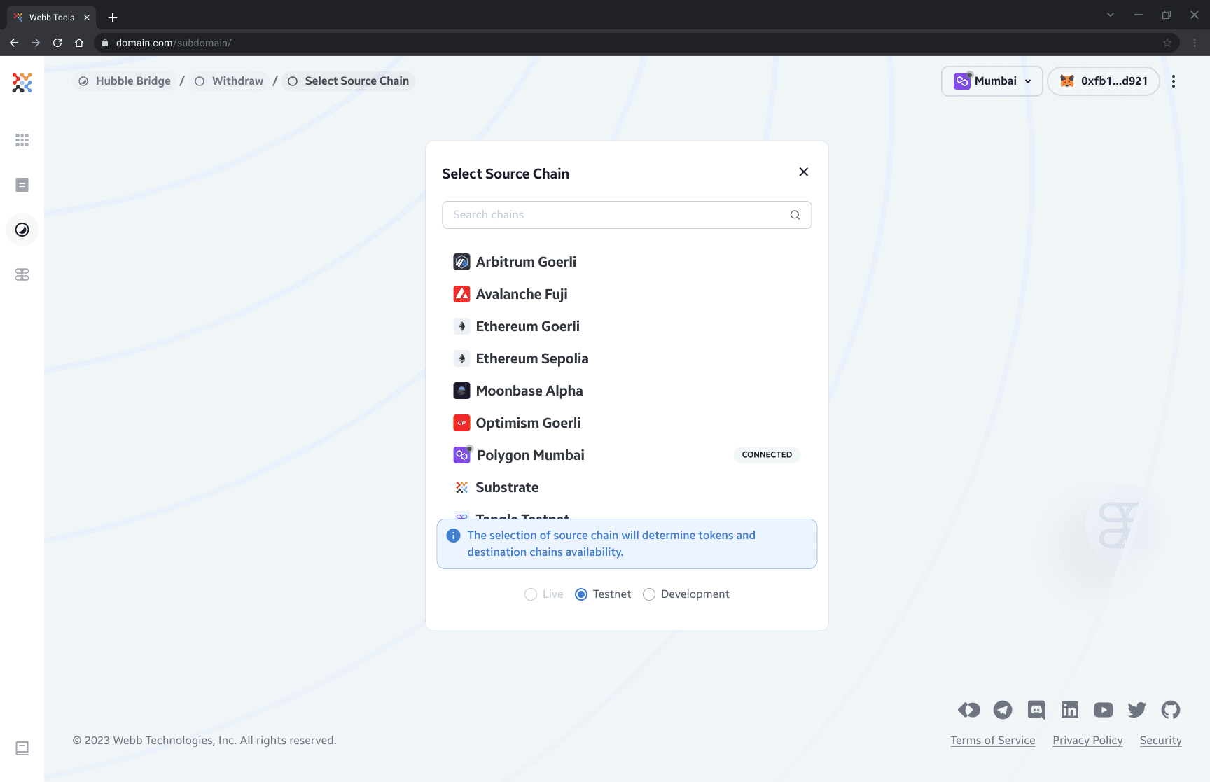Viewport: 1210px width, 782px height.
Task: Click the Polygon Mumbai chain icon
Action: click(x=462, y=455)
